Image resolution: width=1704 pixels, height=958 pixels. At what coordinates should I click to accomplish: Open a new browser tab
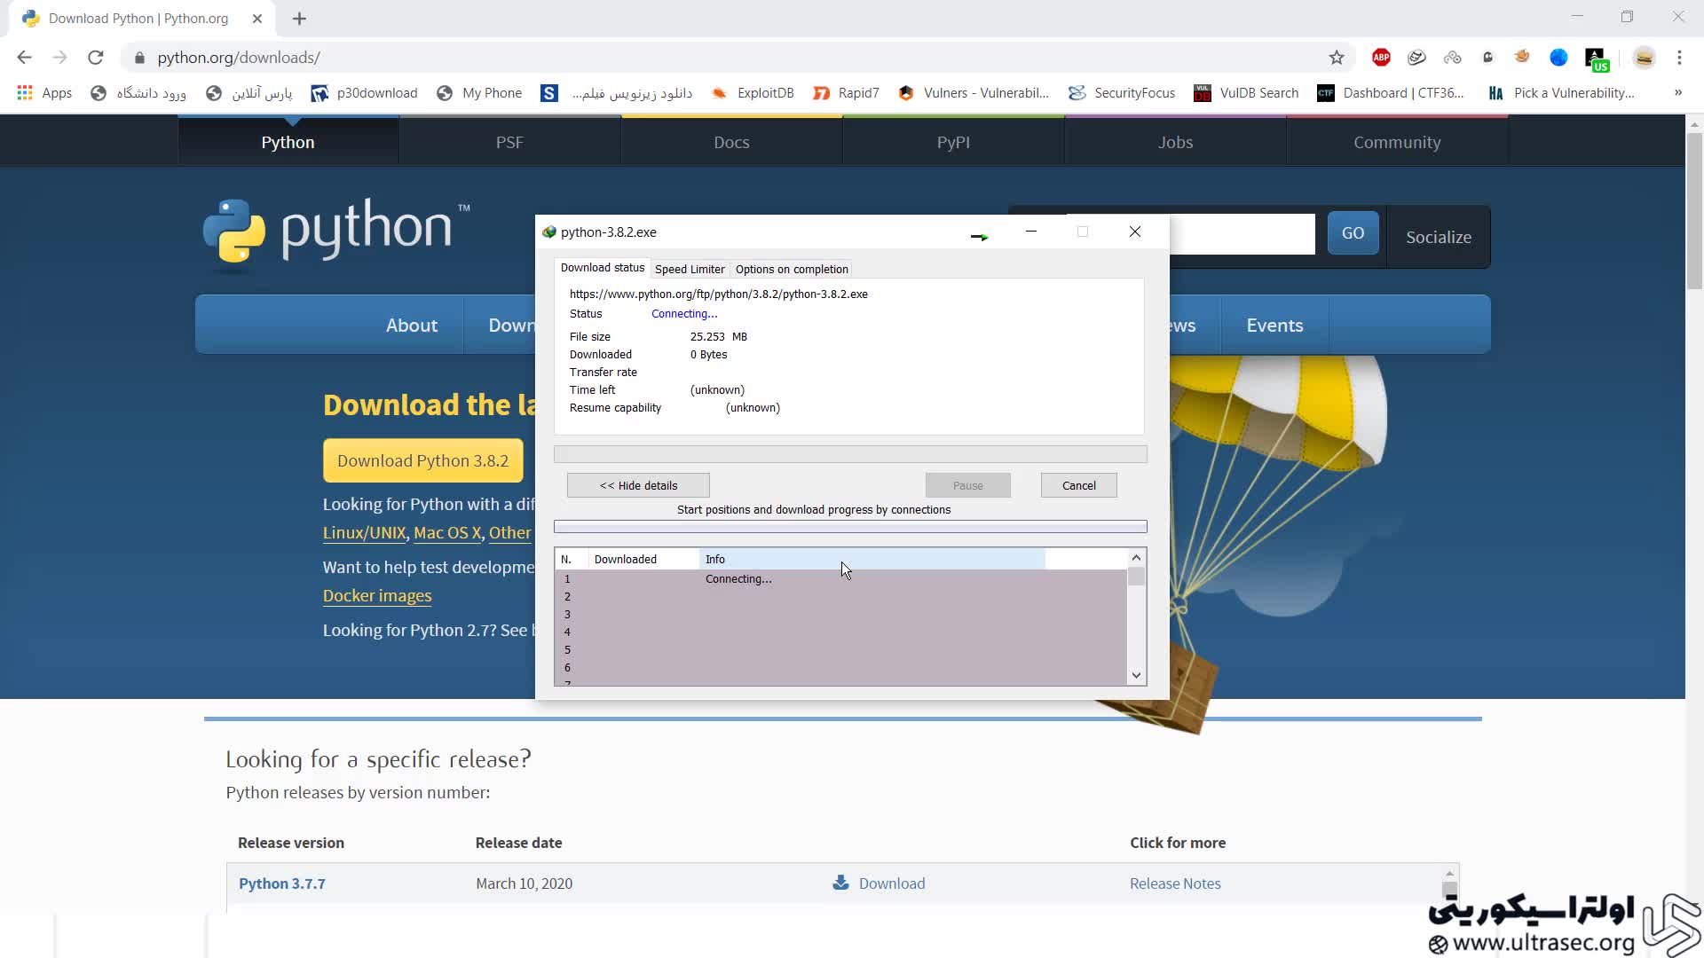(299, 19)
